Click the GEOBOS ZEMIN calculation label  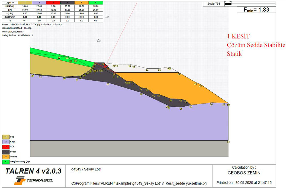click(x=244, y=173)
